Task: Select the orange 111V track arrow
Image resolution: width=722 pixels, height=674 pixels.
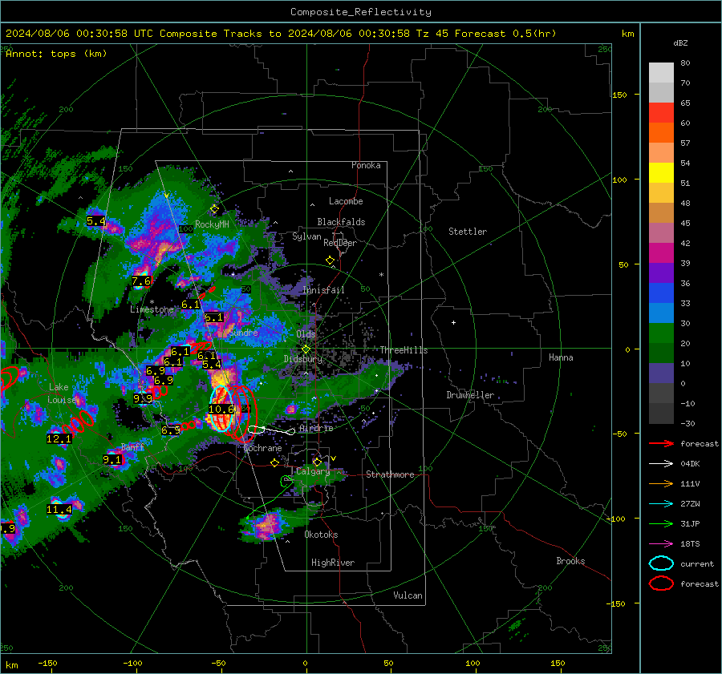Action: point(661,483)
